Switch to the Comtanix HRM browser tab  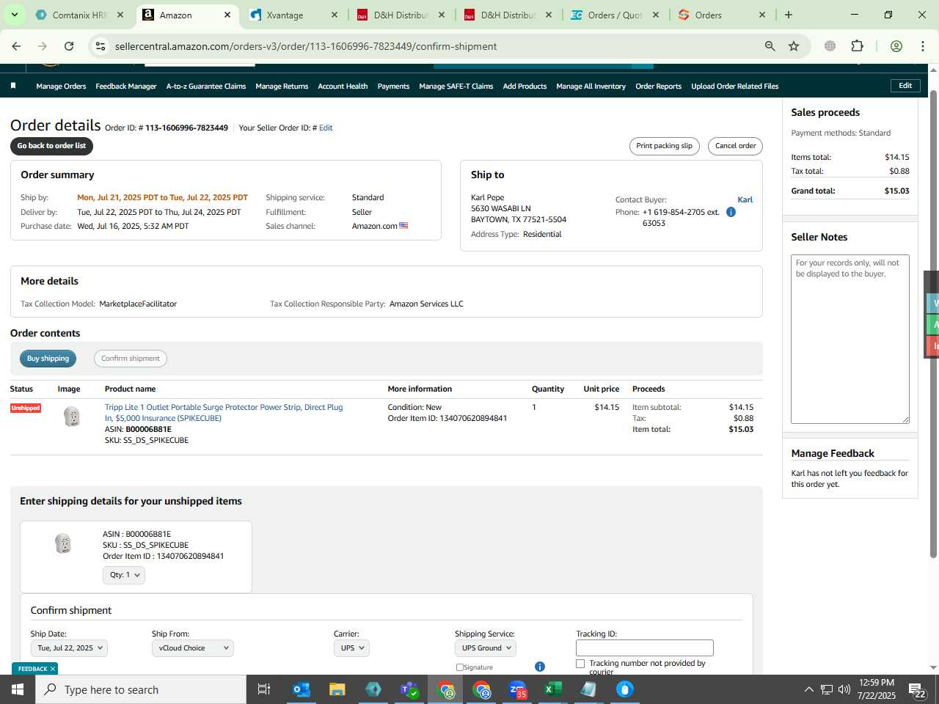pos(79,15)
